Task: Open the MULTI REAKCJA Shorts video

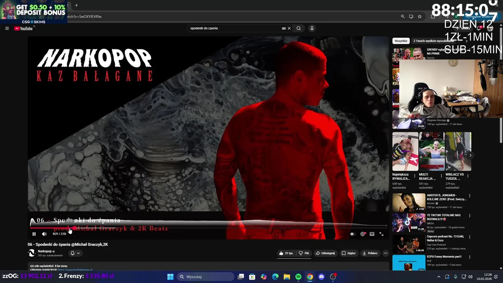Action: (x=431, y=151)
